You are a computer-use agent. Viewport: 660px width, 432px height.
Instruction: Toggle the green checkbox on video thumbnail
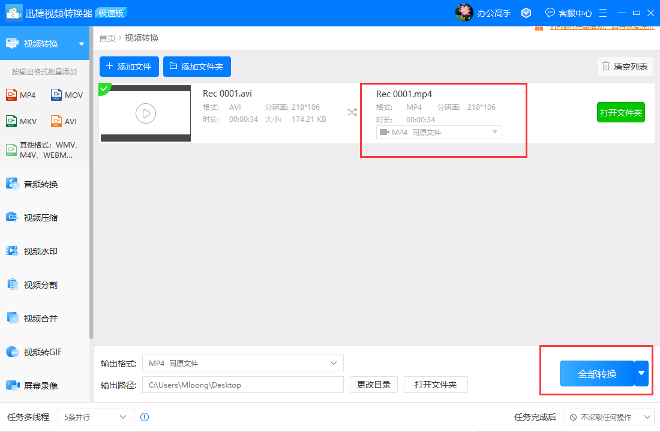pos(104,89)
